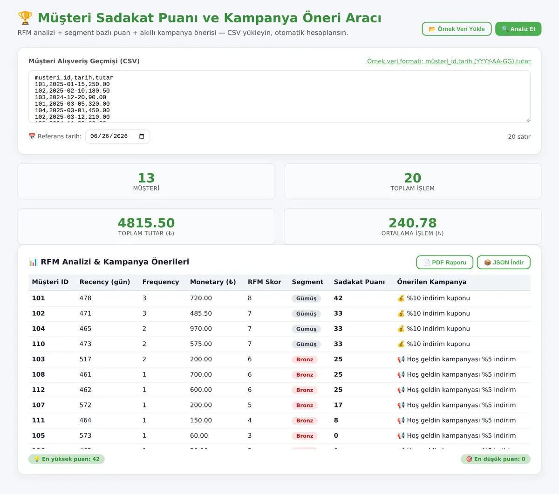Screen dimensions: 559x494
Task: Click the target icon in En düşük puan
Action: coord(469,459)
